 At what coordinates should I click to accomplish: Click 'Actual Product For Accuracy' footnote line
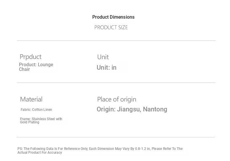(40, 153)
